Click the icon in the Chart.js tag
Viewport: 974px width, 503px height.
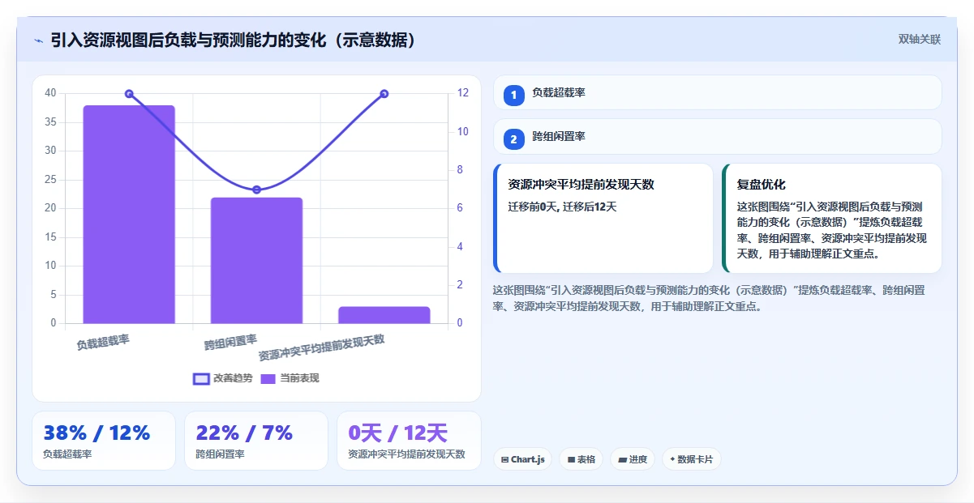click(505, 459)
